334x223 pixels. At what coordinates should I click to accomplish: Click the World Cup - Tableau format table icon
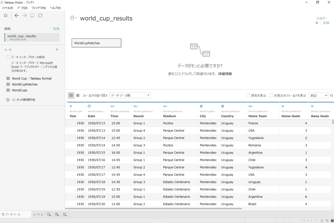coord(8,78)
